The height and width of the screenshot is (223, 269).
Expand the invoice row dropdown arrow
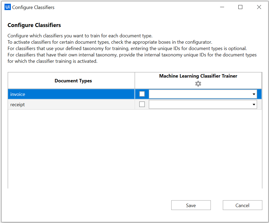[x=254, y=94]
